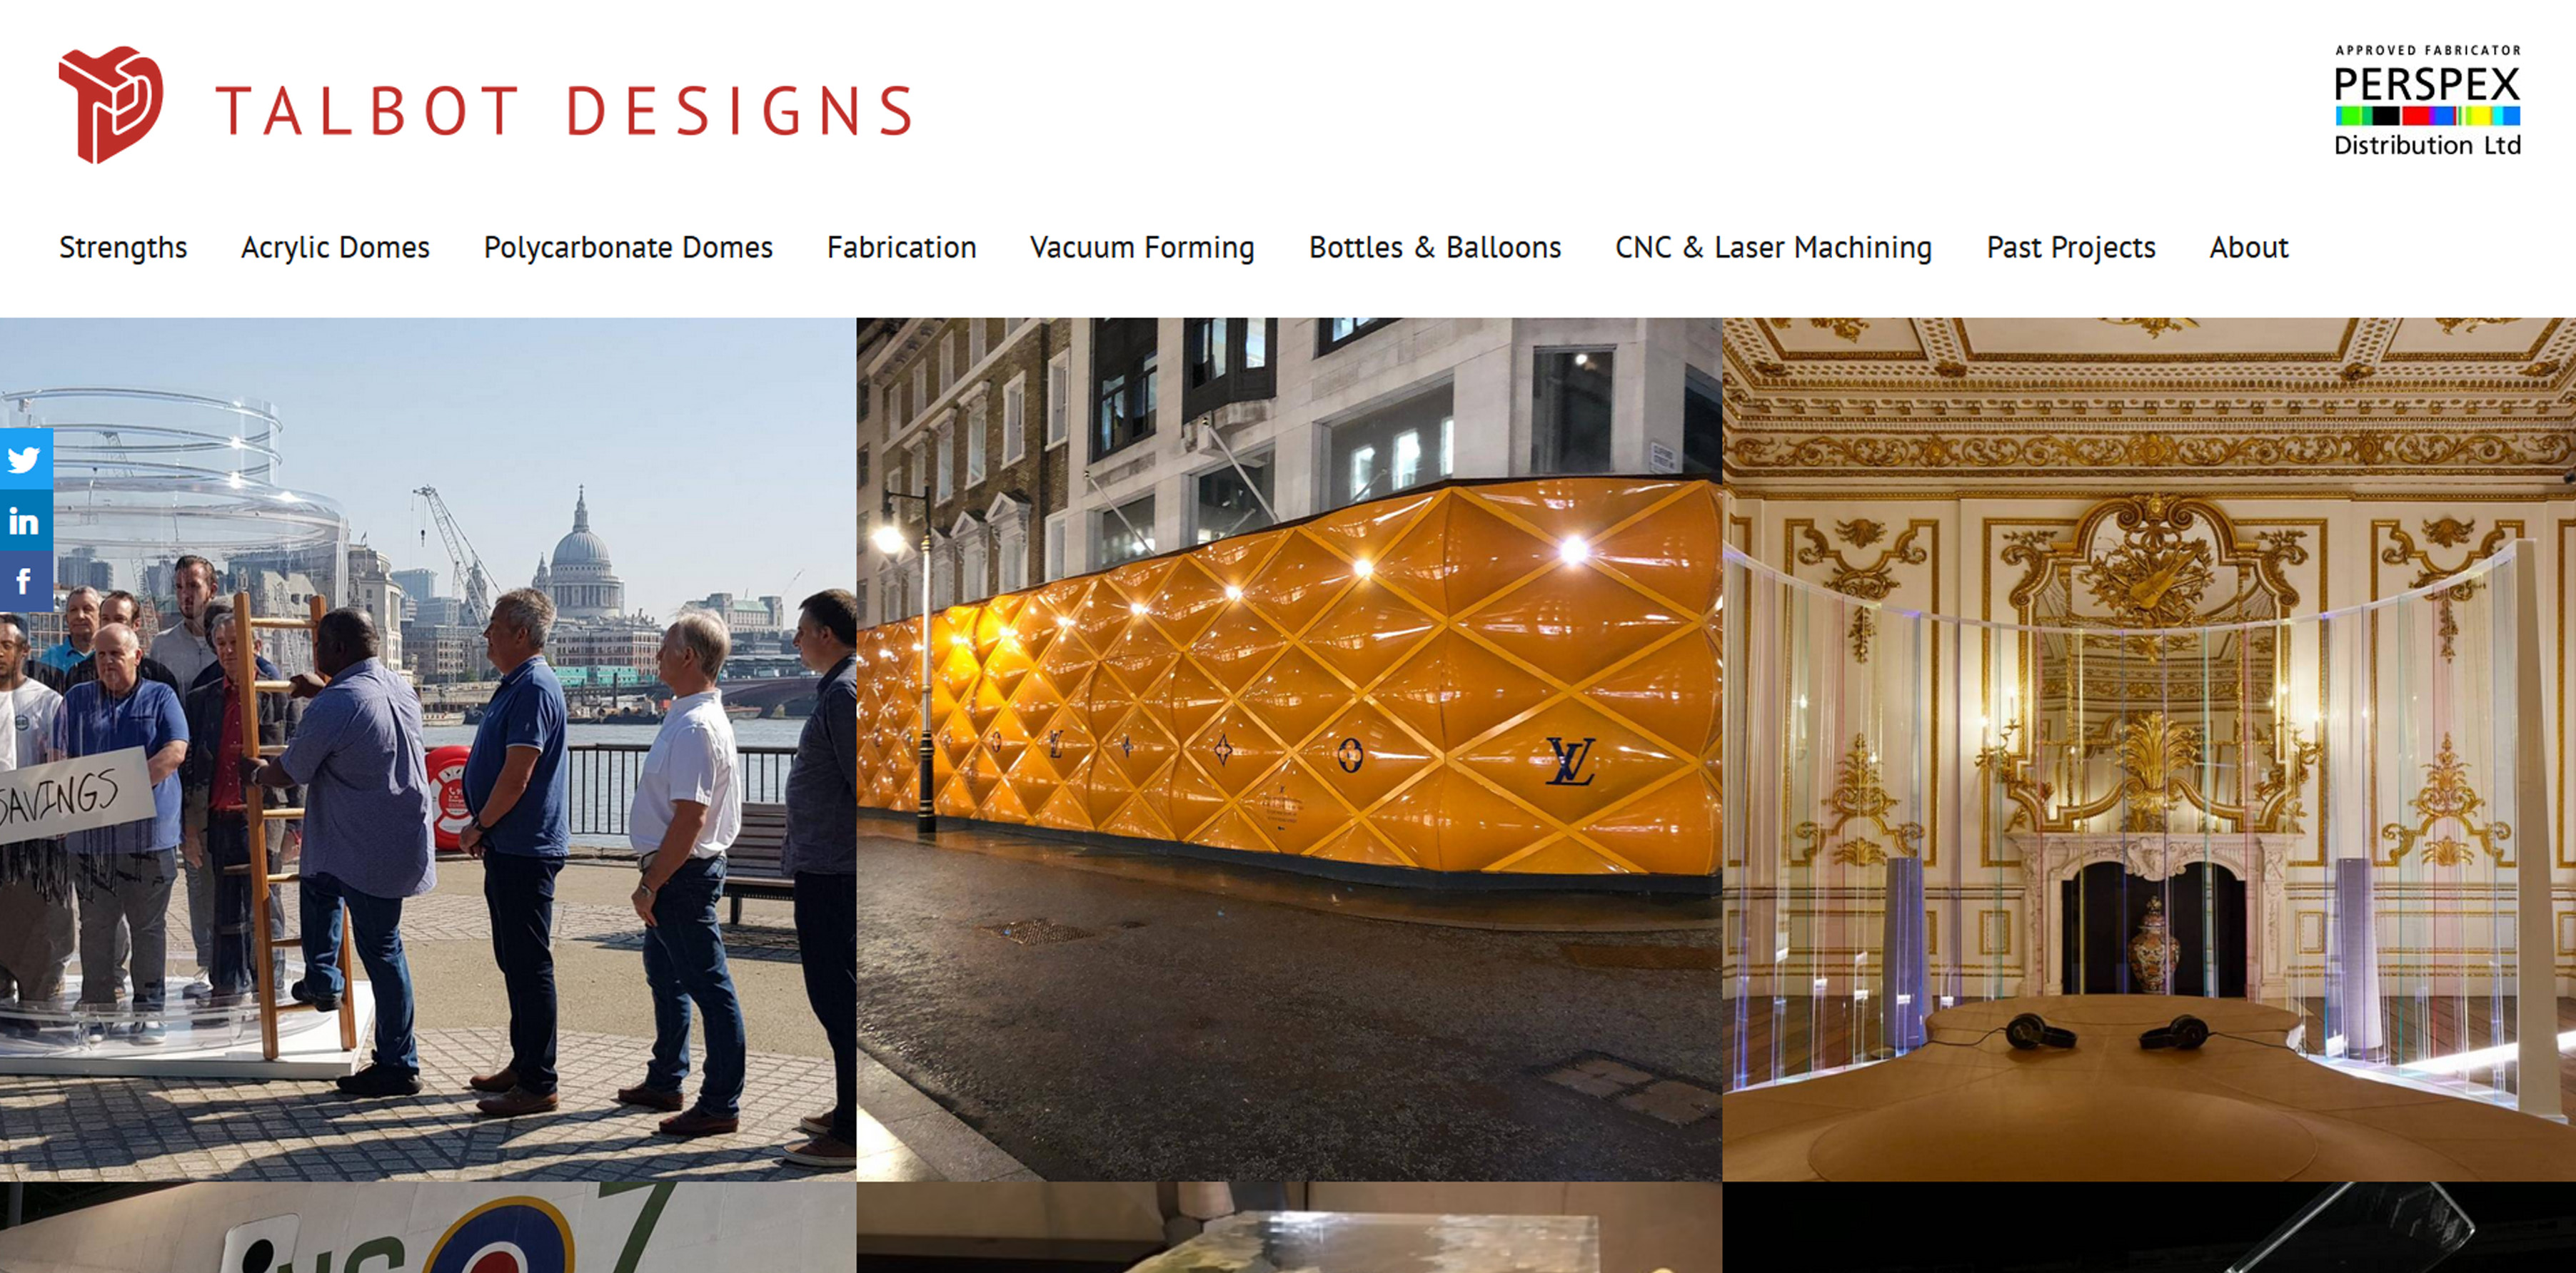Screen dimensions: 2576x1273
Task: Open the Strengths menu item
Action: (x=123, y=247)
